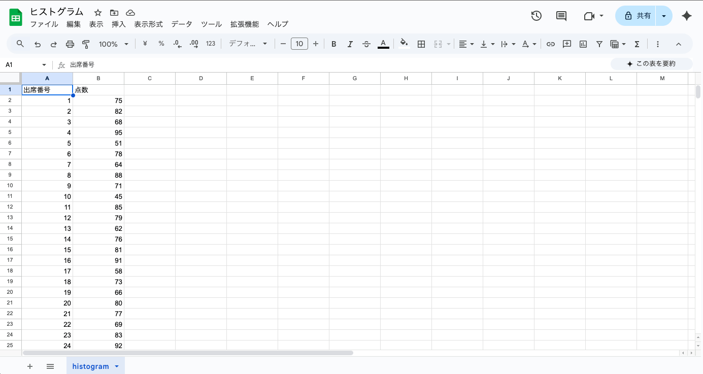The height and width of the screenshot is (374, 703).
Task: Add a comment to the selection
Action: (x=566, y=44)
